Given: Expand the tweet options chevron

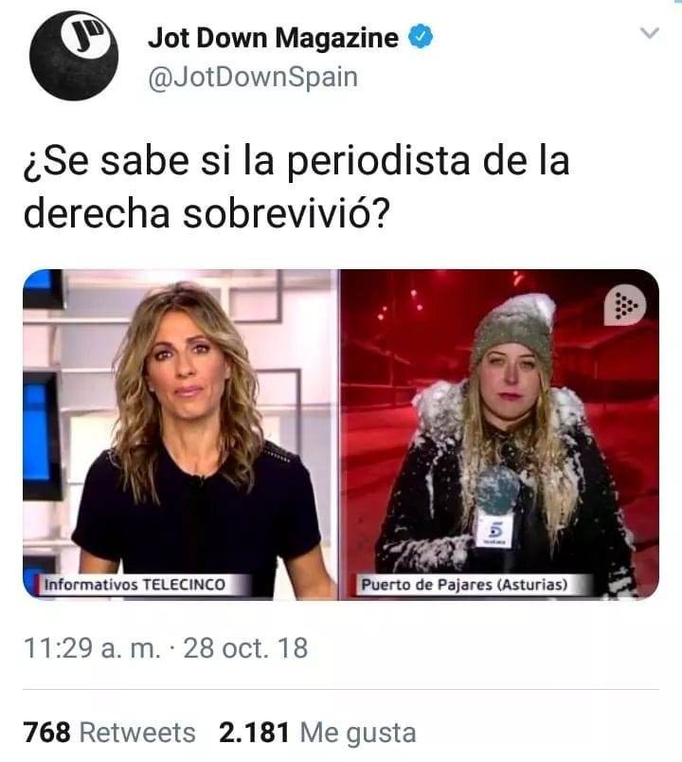Looking at the screenshot, I should 650,33.
